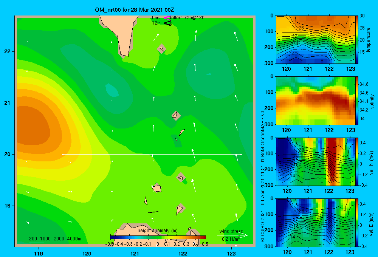Click the vel. E color scale bar

tap(357, 223)
